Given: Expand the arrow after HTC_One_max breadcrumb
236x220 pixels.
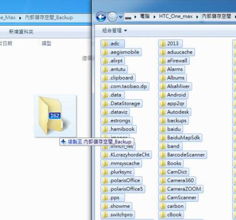Looking at the screenshot, I should tap(197, 17).
